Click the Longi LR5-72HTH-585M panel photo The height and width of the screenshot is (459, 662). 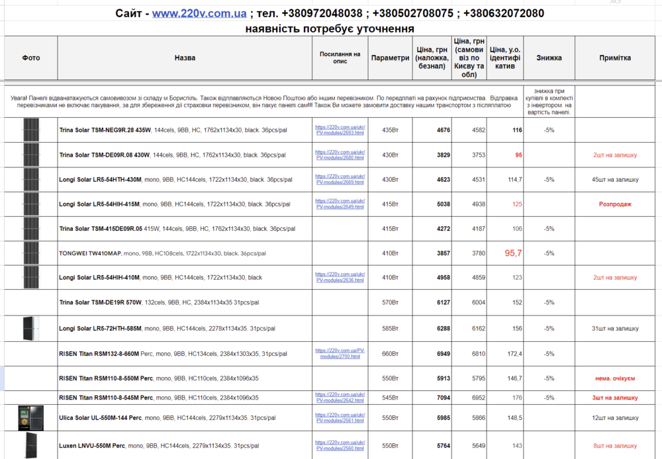coord(31,328)
